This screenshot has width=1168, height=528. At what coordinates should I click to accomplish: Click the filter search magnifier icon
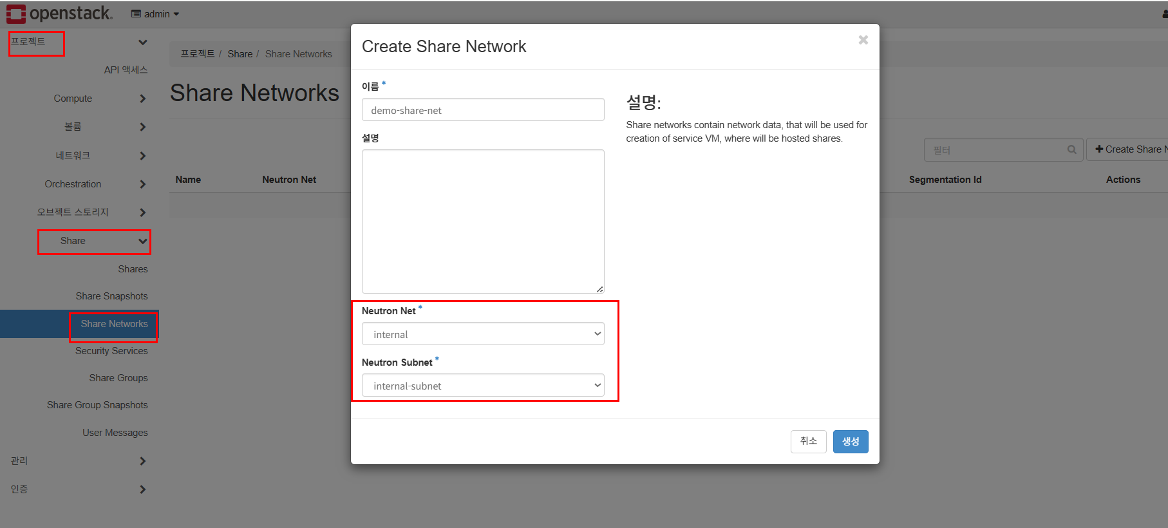[1072, 149]
